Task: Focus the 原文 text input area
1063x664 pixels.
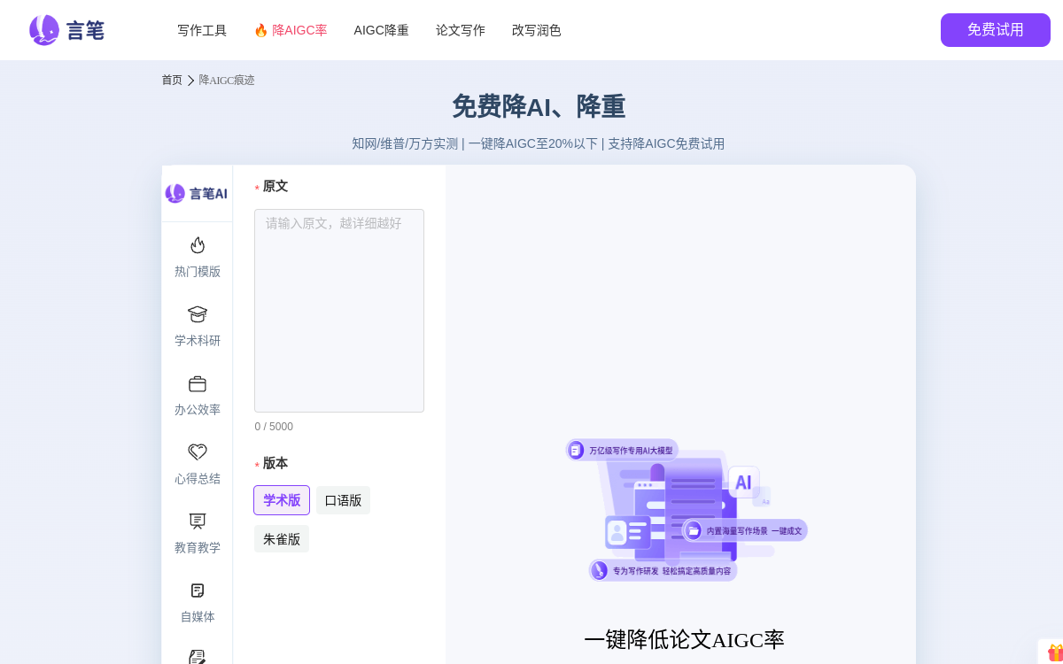Action: pos(339,311)
